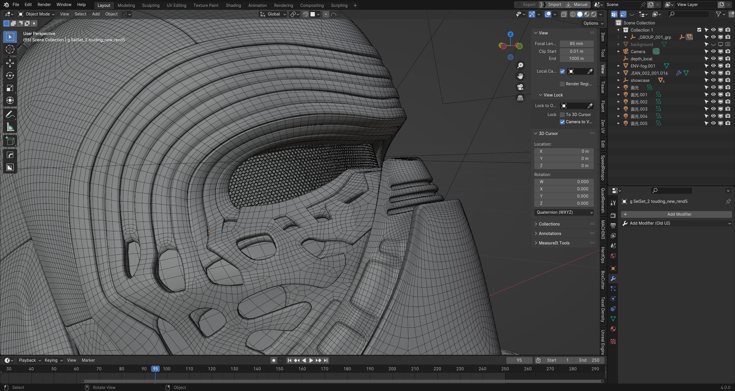The width and height of the screenshot is (735, 391).
Task: Select the Add Cube tool
Action: (10, 141)
